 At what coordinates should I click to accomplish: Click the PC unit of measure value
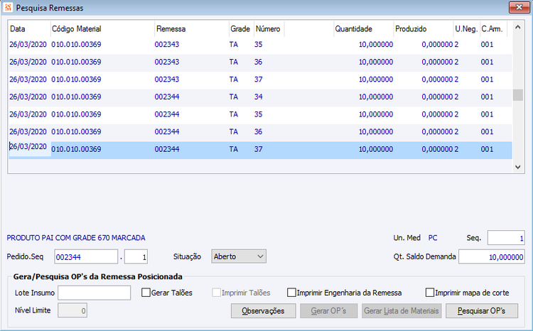[433, 238]
